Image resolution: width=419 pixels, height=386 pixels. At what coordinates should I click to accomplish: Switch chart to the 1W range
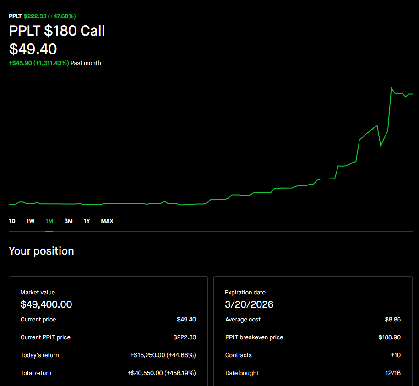[x=30, y=221]
